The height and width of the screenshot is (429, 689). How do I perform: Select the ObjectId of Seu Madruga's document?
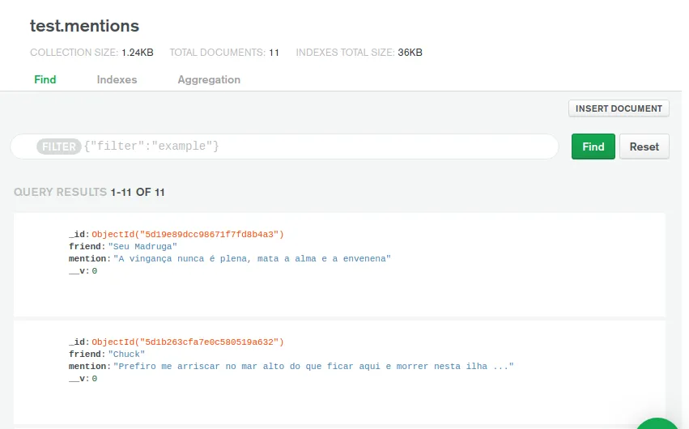click(x=188, y=235)
